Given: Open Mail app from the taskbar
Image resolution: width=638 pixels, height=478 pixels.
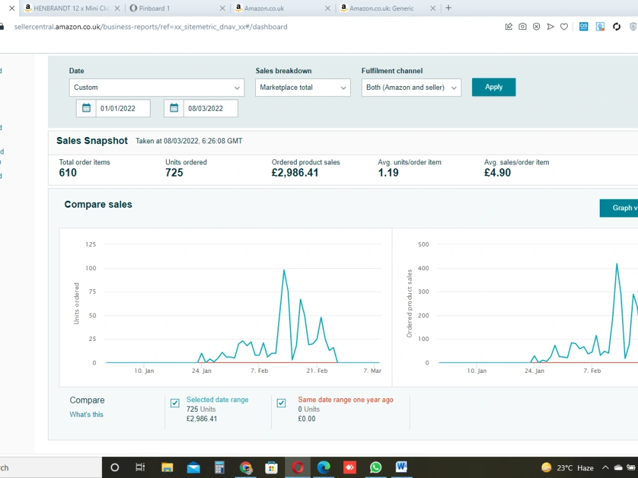Looking at the screenshot, I should (x=193, y=467).
